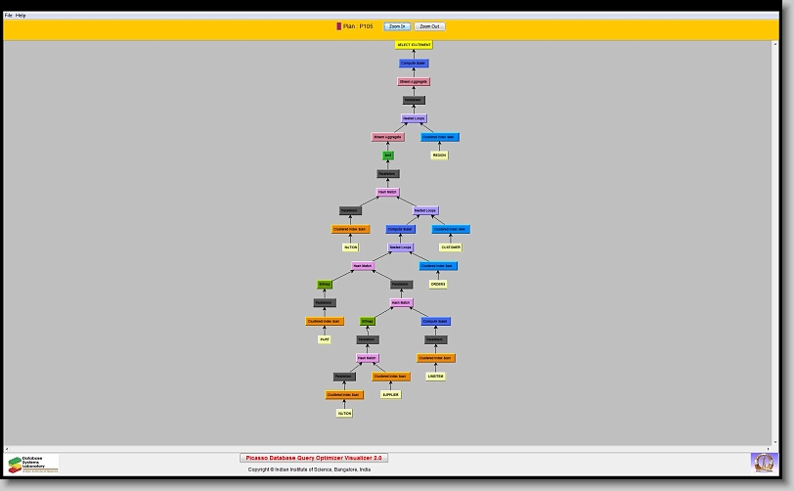Screen dimensions: 794x491
Task: Select the Clustered Index Scan above LINEITEM
Action: pos(436,358)
